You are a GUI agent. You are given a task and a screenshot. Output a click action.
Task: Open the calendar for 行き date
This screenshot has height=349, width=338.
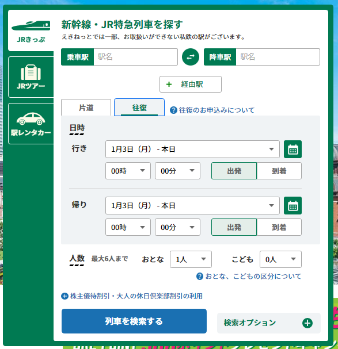tap(293, 149)
